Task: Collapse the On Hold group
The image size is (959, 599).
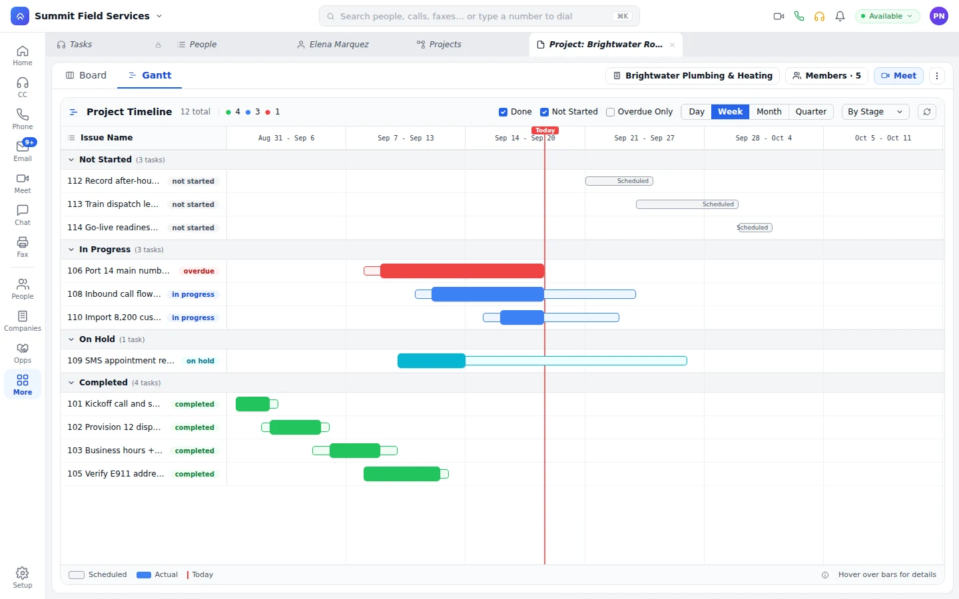Action: point(71,339)
